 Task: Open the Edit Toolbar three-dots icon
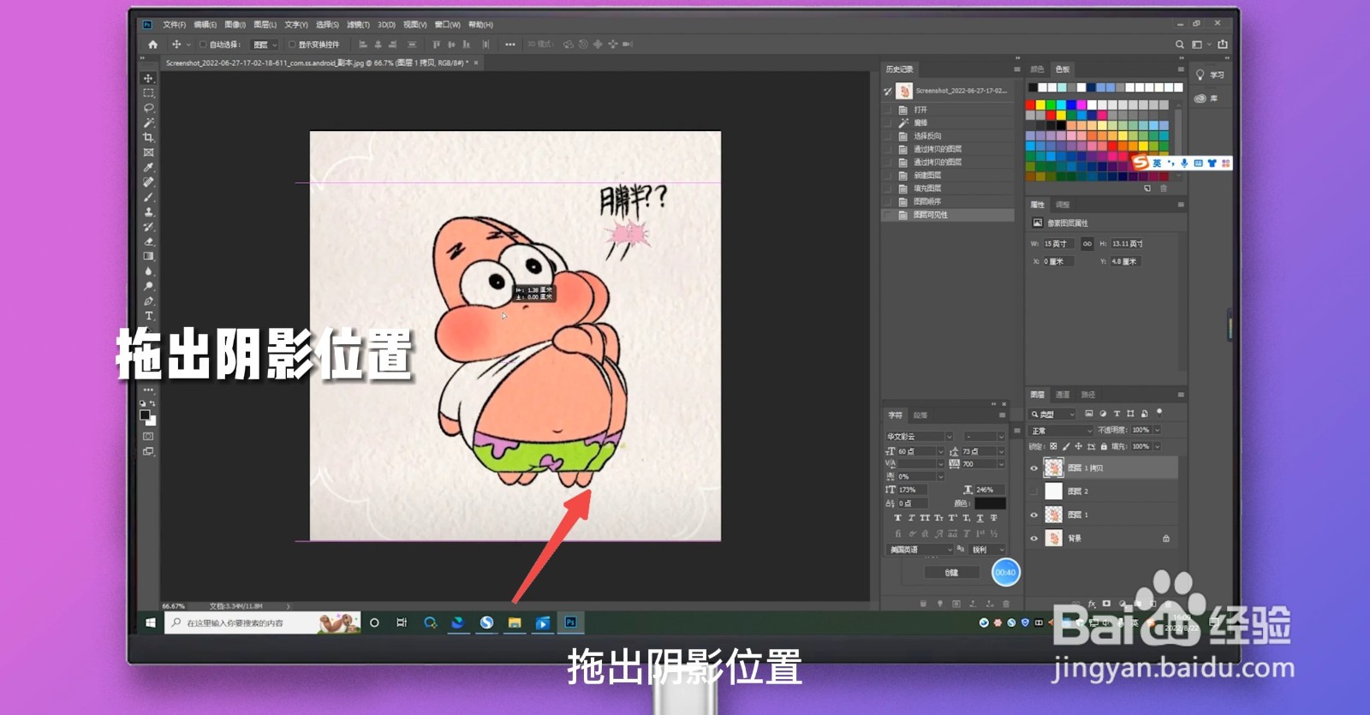click(x=148, y=390)
